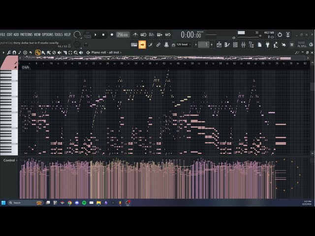Open the EDIT menu
315x236 pixels.
[x=9, y=34]
